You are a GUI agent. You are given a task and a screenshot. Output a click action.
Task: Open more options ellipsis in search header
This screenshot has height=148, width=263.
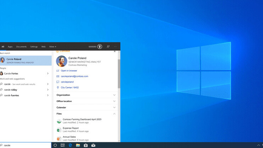click(x=115, y=47)
